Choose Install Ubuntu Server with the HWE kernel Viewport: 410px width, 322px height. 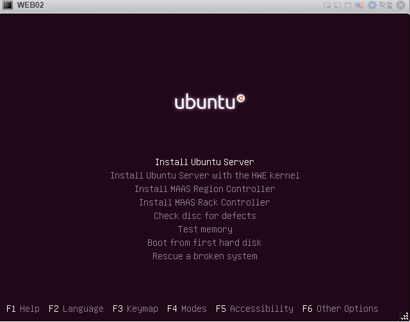click(205, 175)
